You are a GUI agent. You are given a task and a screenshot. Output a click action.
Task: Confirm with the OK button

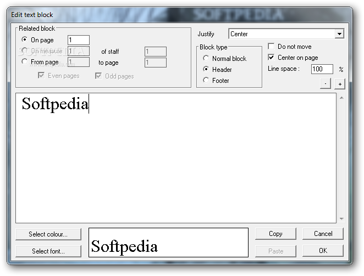click(x=323, y=251)
